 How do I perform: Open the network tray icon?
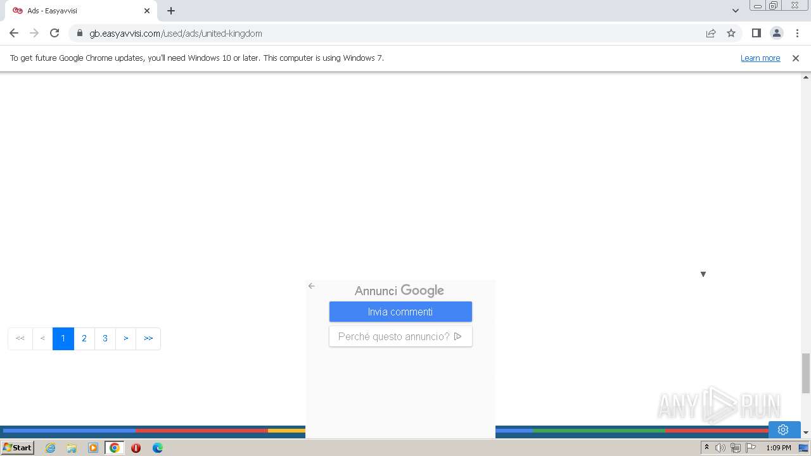pyautogui.click(x=736, y=448)
